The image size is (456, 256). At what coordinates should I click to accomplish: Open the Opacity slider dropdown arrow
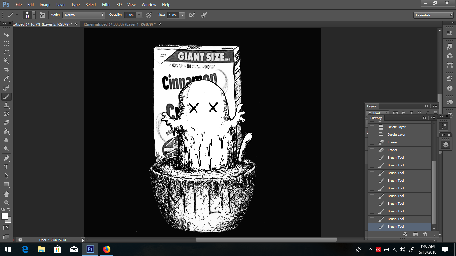[x=139, y=15]
